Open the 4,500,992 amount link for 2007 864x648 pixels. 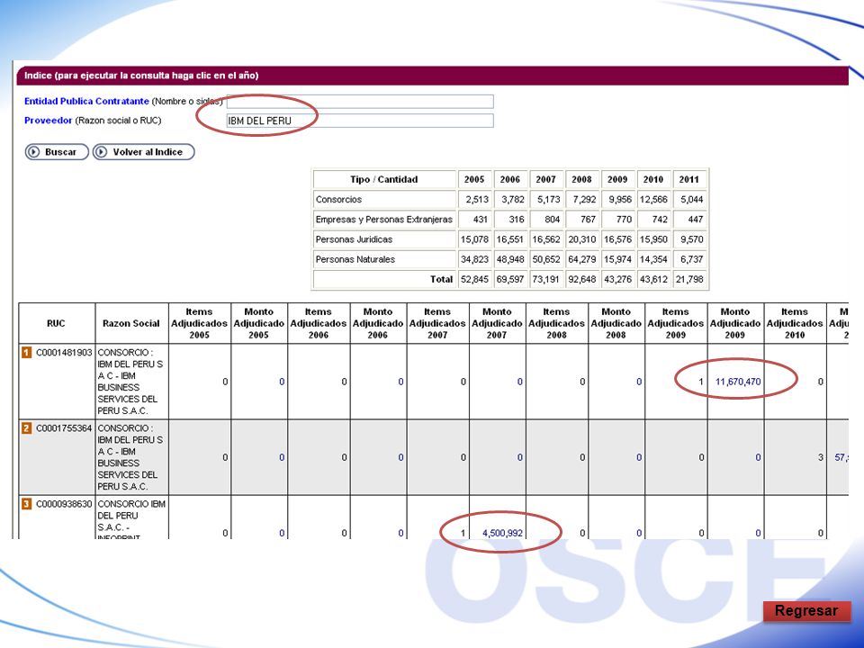pyautogui.click(x=502, y=533)
